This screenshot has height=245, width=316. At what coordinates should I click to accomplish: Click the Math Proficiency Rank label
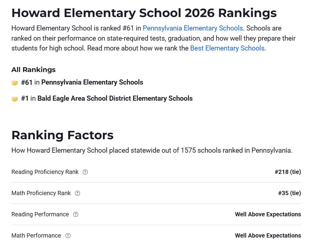click(41, 193)
